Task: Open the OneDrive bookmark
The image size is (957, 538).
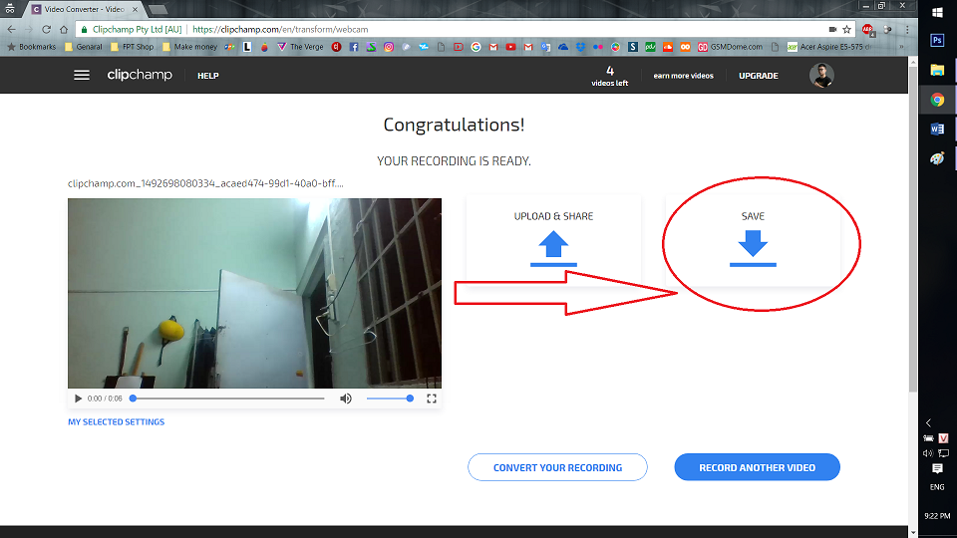Action: click(563, 47)
